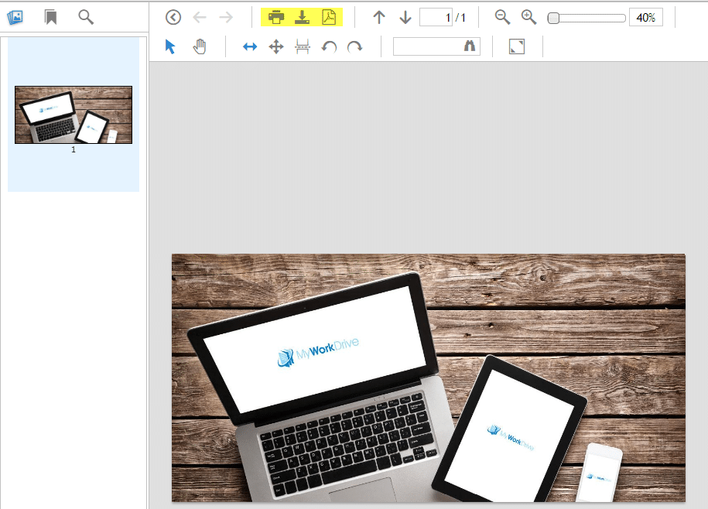
Task: Zoom out with the minus magnifier
Action: point(503,18)
